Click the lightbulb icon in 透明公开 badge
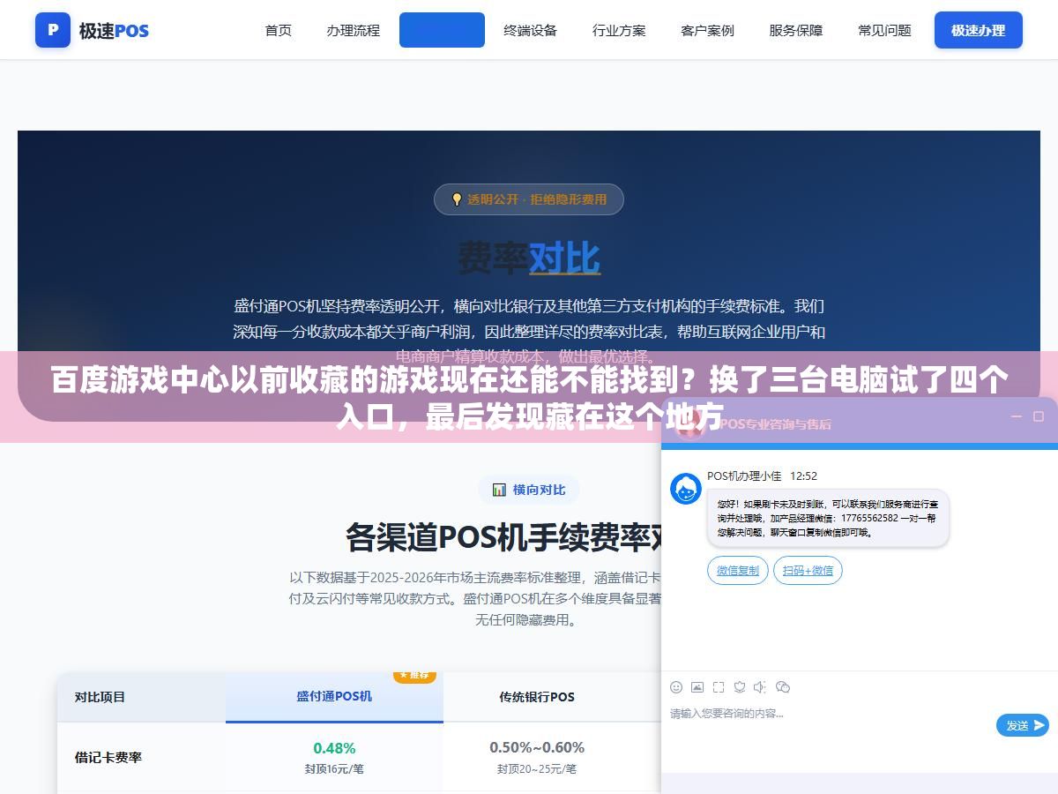 pos(457,199)
